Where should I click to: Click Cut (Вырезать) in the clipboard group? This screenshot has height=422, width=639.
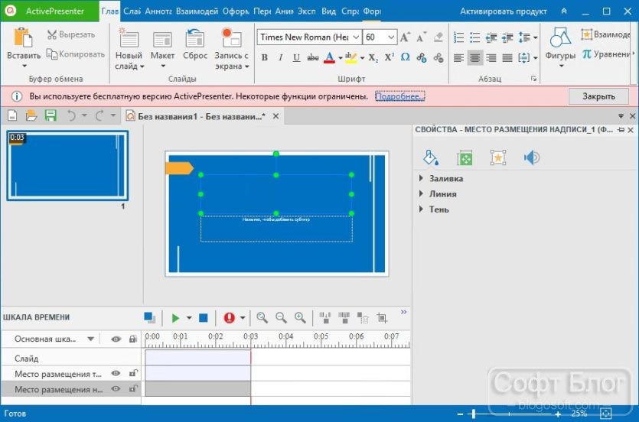point(71,34)
